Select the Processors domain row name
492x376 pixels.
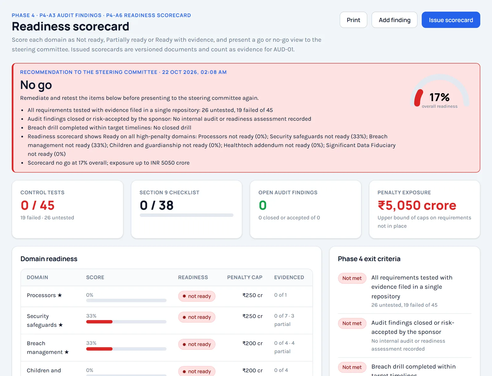[x=41, y=295]
